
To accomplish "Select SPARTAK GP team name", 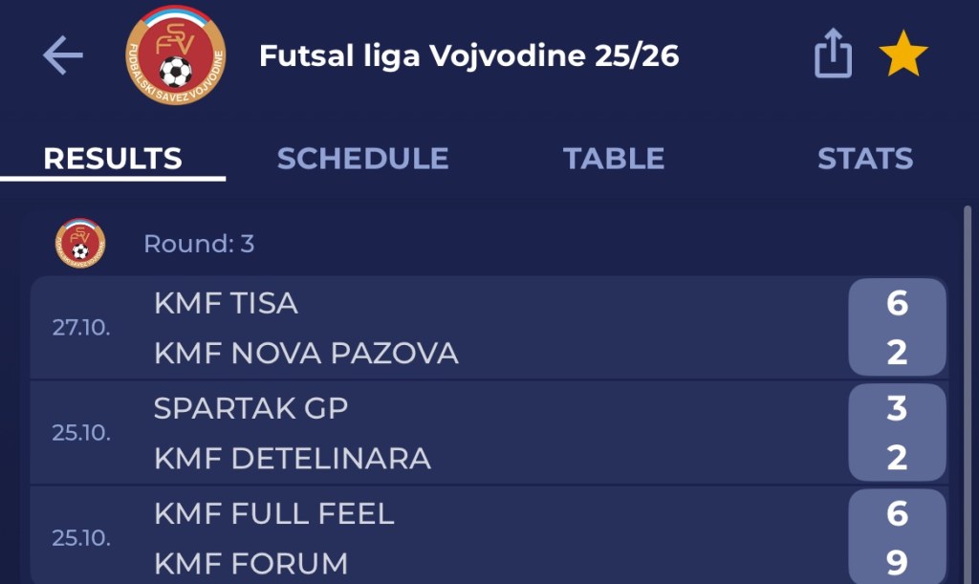I will click(x=250, y=409).
